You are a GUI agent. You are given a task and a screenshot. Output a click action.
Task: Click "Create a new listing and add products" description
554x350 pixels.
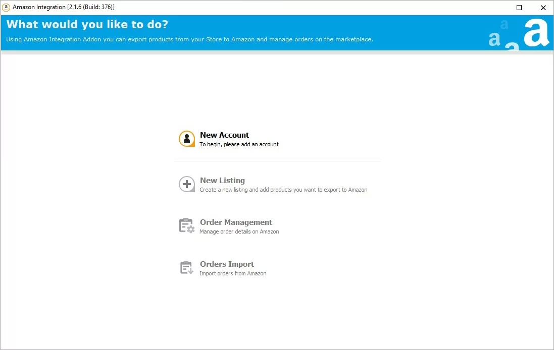coord(283,190)
